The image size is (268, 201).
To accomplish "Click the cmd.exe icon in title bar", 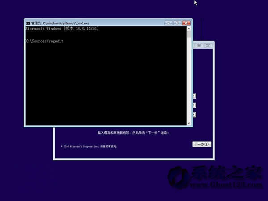I will point(28,23).
